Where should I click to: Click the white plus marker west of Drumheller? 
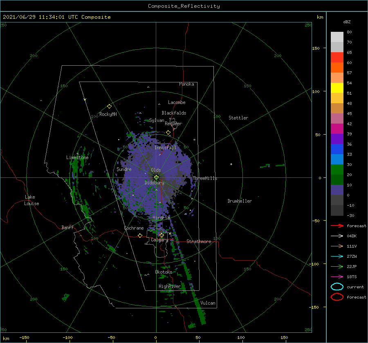tap(231, 164)
